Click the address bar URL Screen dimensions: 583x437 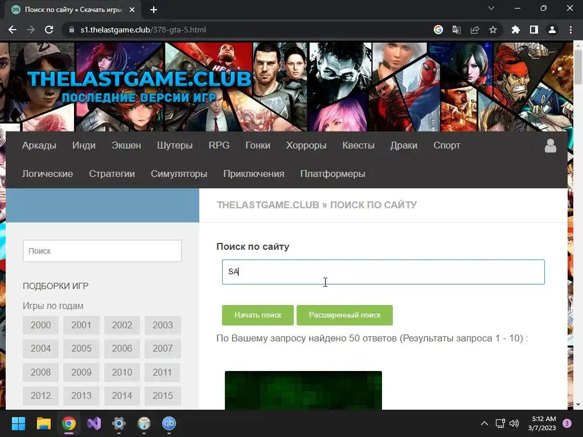pyautogui.click(x=143, y=30)
